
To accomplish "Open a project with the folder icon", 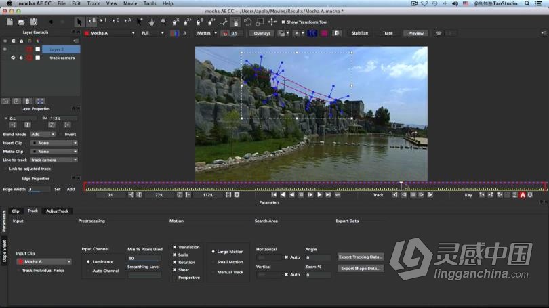I will click(22, 22).
